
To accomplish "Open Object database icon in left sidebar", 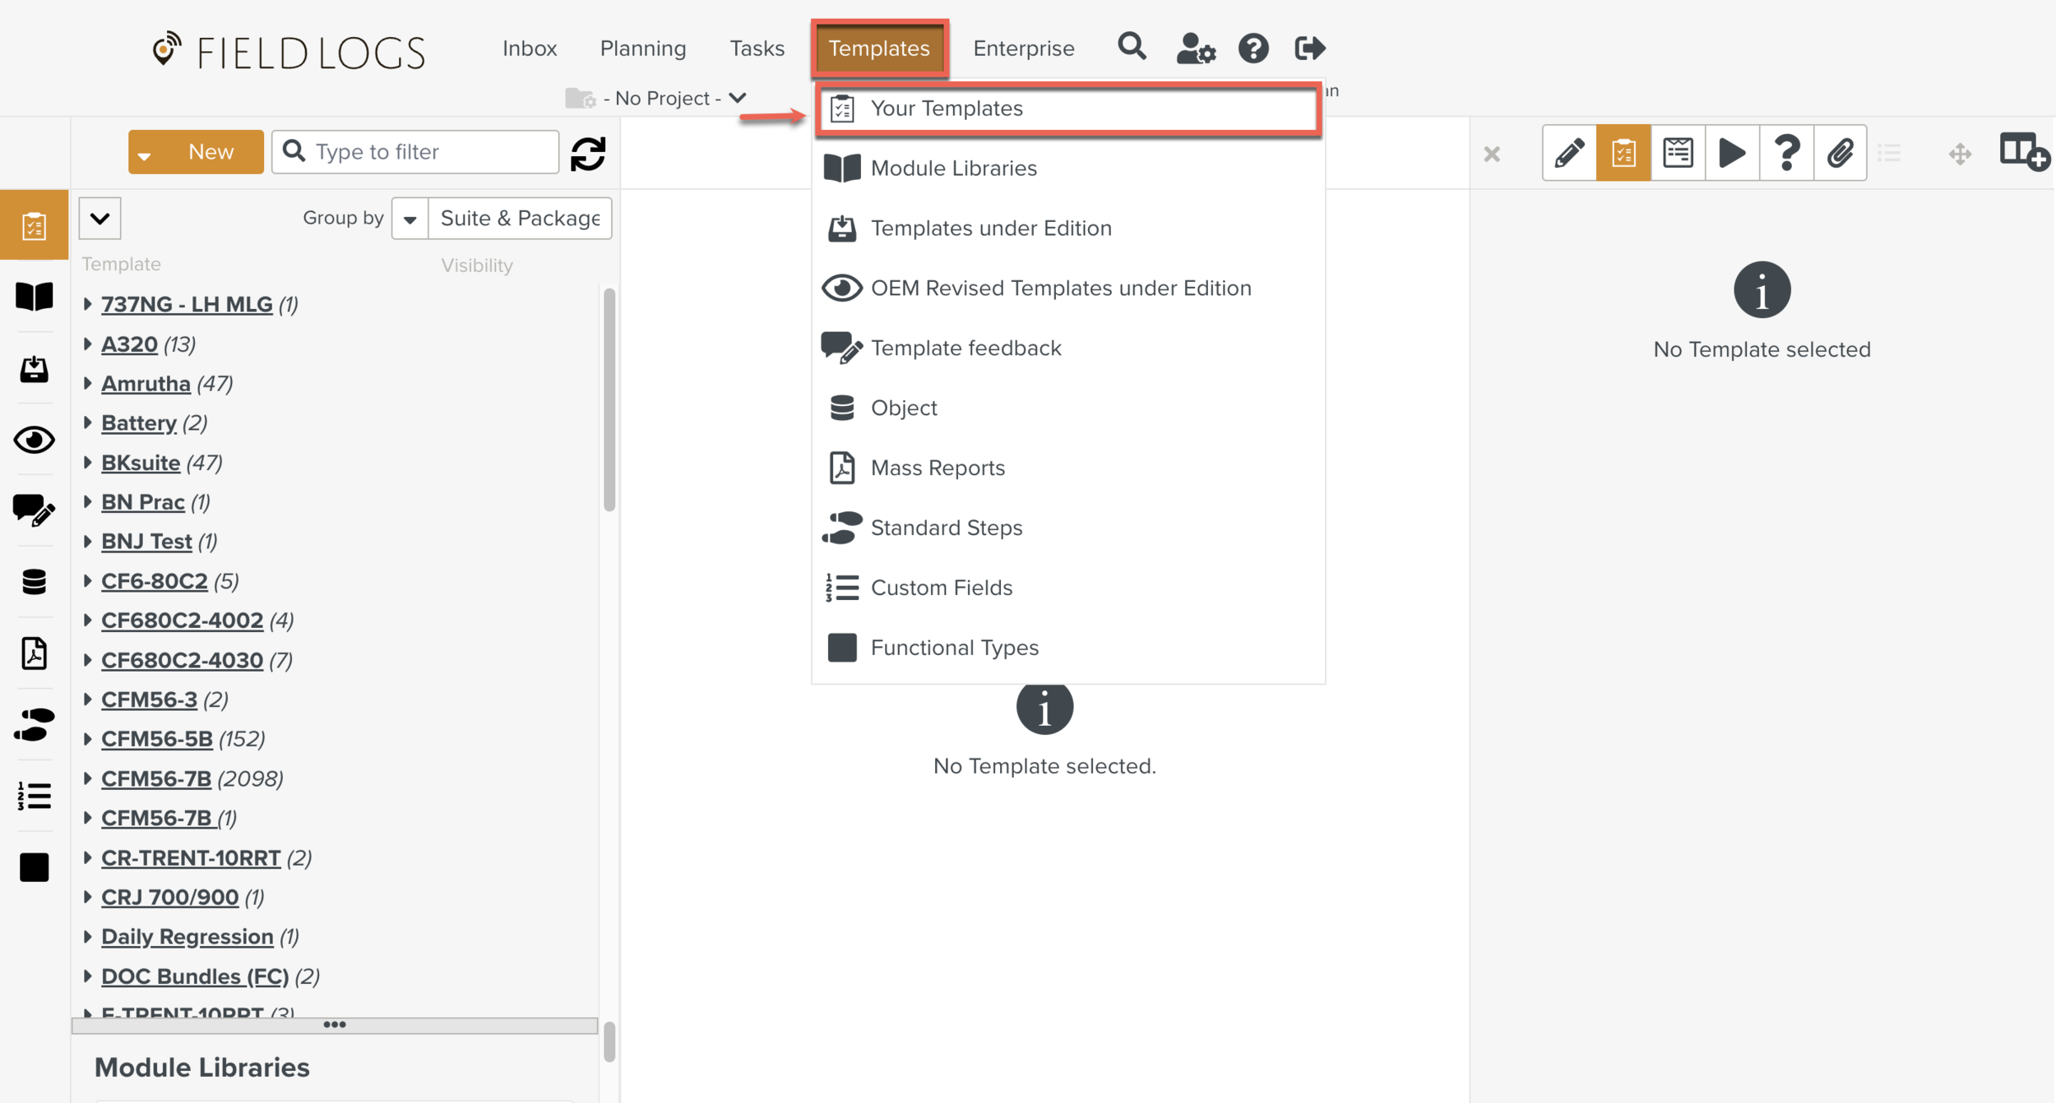I will click(x=34, y=582).
